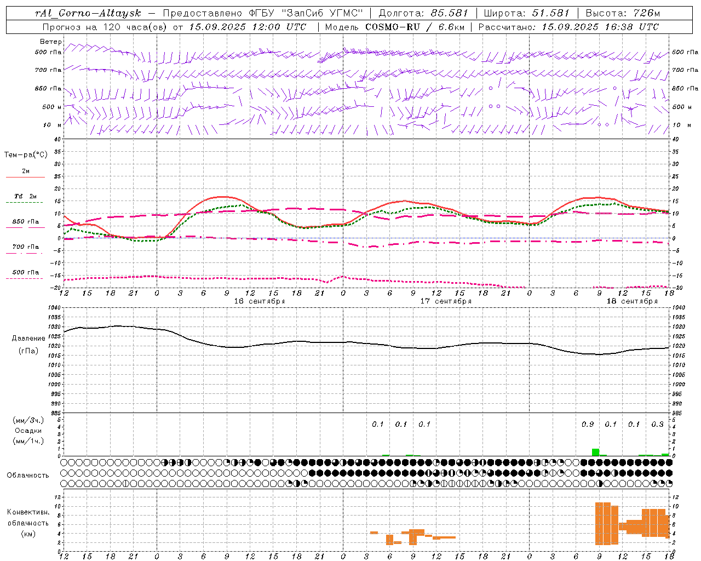Click the latitude value Широта: 51.581
The image size is (701, 561).
[x=526, y=13]
